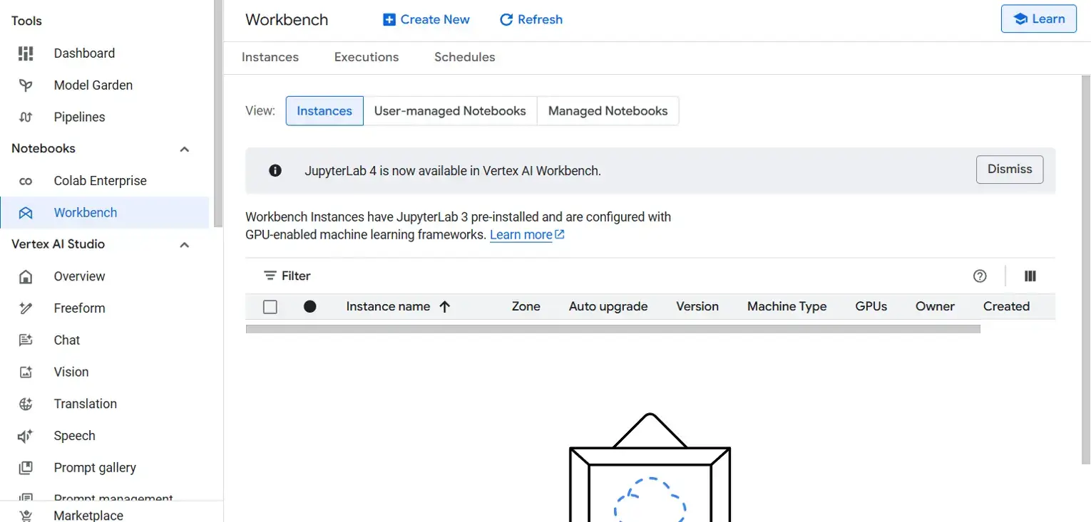Click the Dashboard icon in sidebar
This screenshot has width=1091, height=522.
(x=26, y=53)
